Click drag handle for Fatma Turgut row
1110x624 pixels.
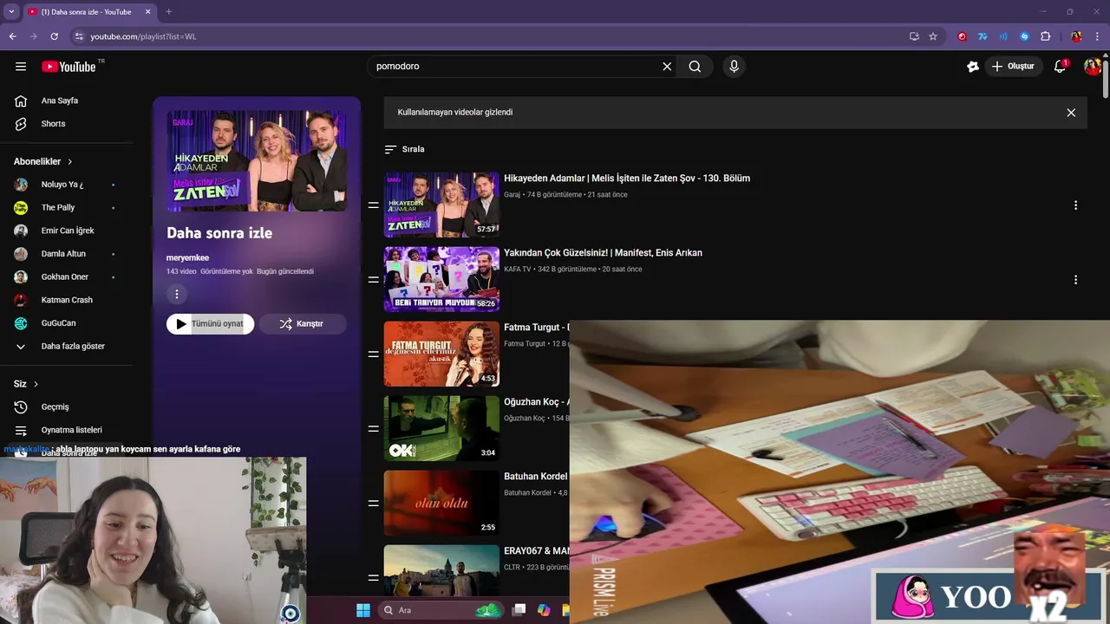tap(373, 354)
